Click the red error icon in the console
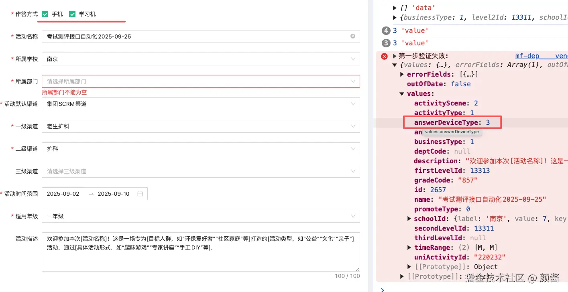This screenshot has height=292, width=568. [384, 56]
